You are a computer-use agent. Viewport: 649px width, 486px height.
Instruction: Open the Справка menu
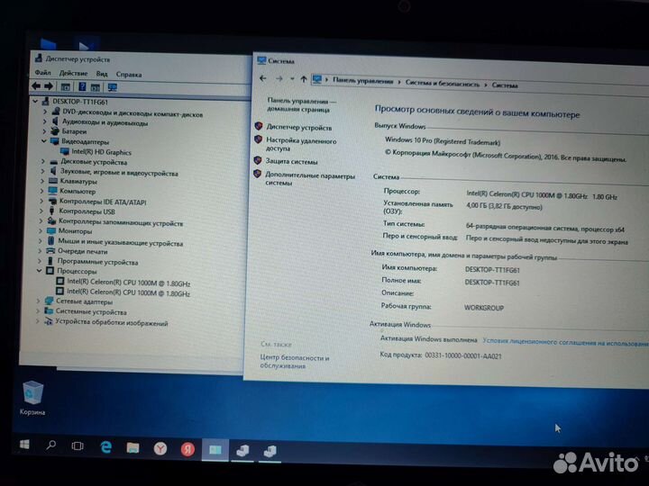coord(129,75)
